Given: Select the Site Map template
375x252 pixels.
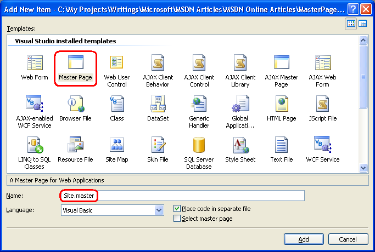Looking at the screenshot, I should coord(117,145).
